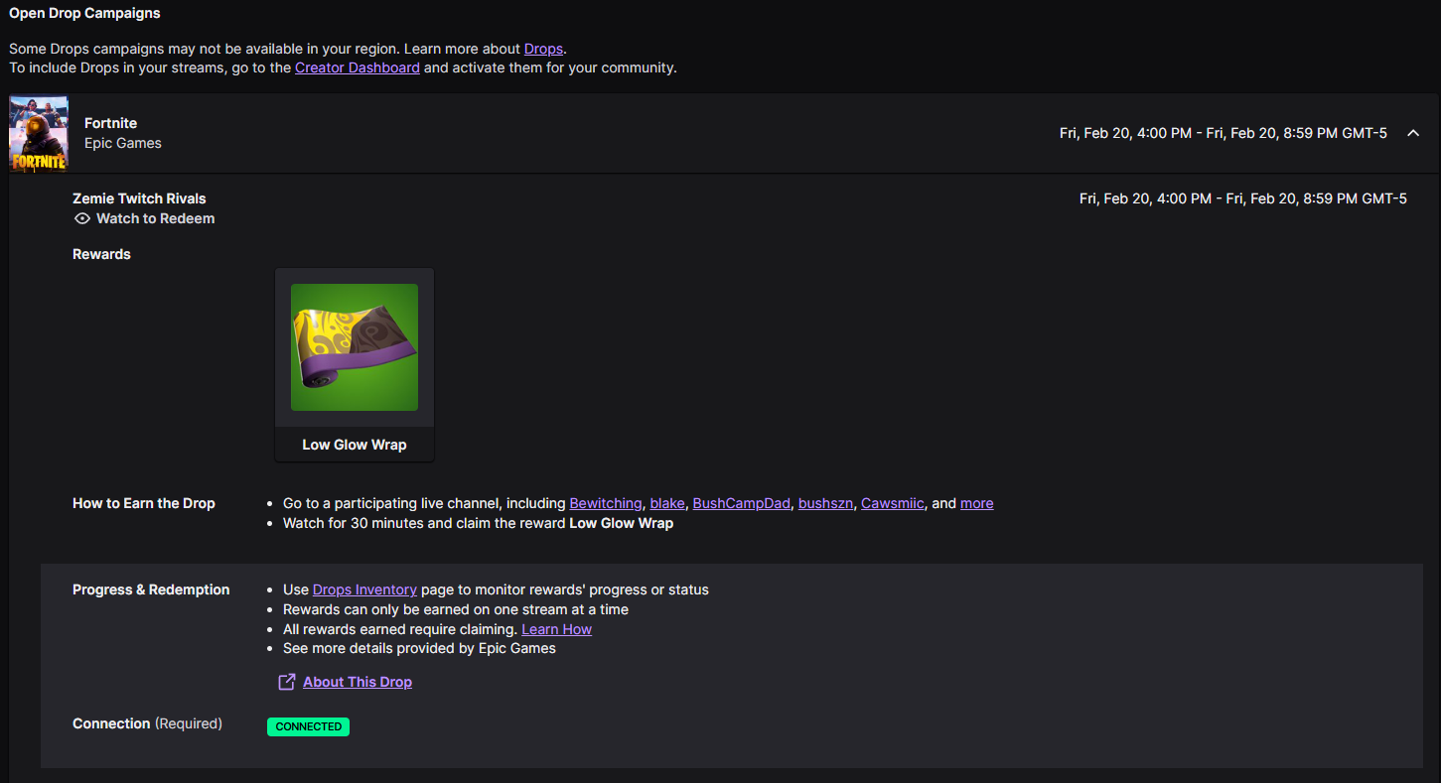Visit the BushCampDad channel link

[x=742, y=503]
